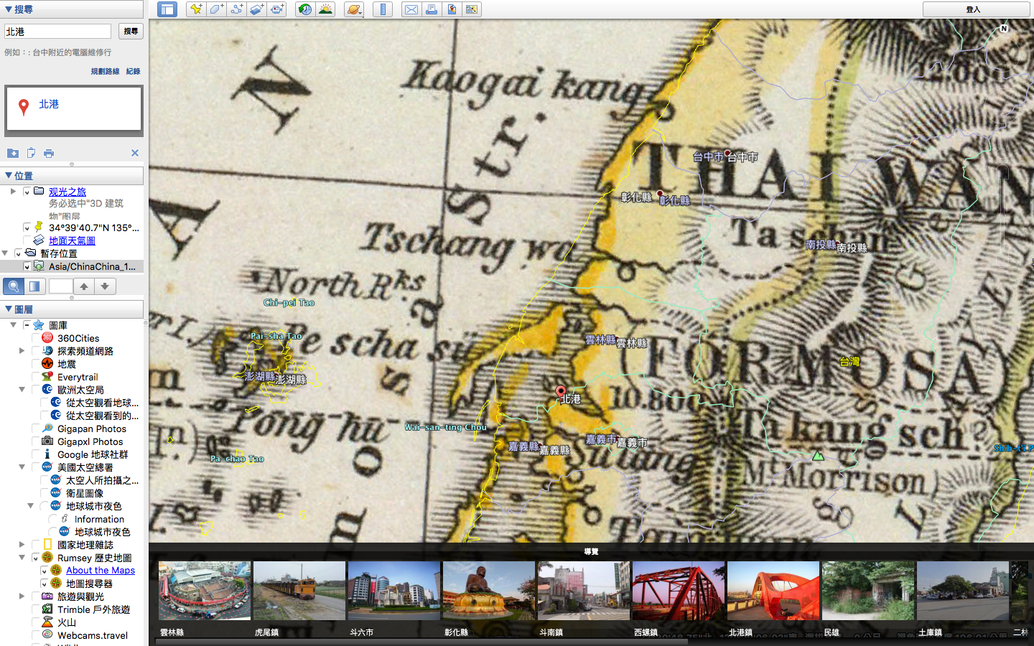
Task: Enable the Everytrail layer checkbox
Action: [x=35, y=377]
